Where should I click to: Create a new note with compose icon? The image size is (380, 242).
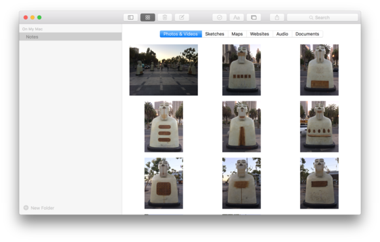181,18
